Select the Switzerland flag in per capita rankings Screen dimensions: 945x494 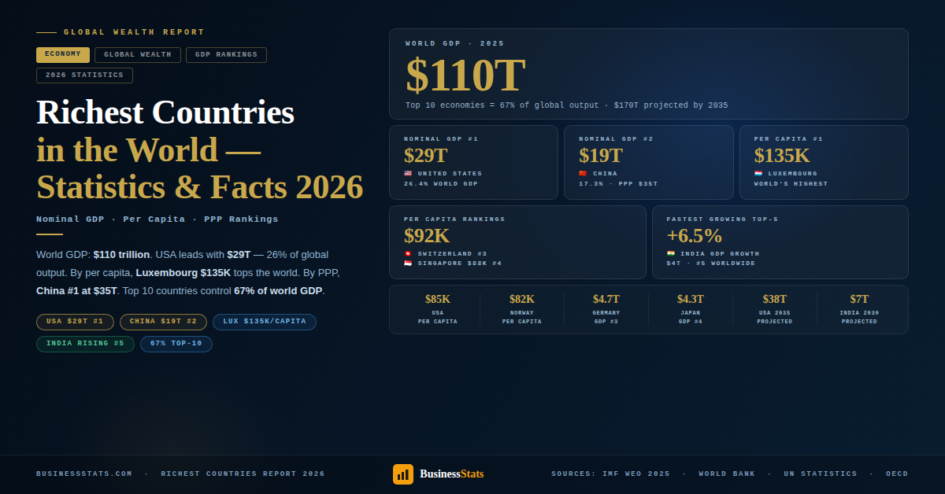pyautogui.click(x=408, y=253)
